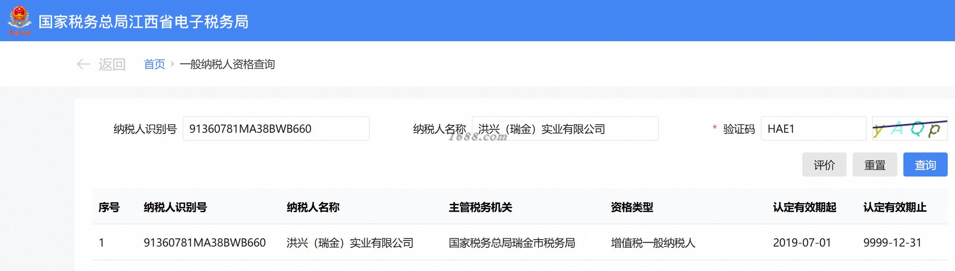This screenshot has height=271, width=955.
Task: Focus the 纳税人识别号 input field
Action: tap(276, 128)
